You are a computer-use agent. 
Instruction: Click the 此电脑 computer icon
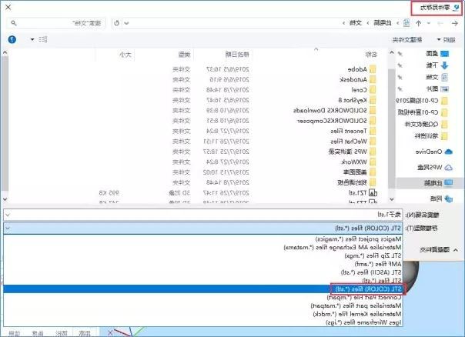pos(448,183)
